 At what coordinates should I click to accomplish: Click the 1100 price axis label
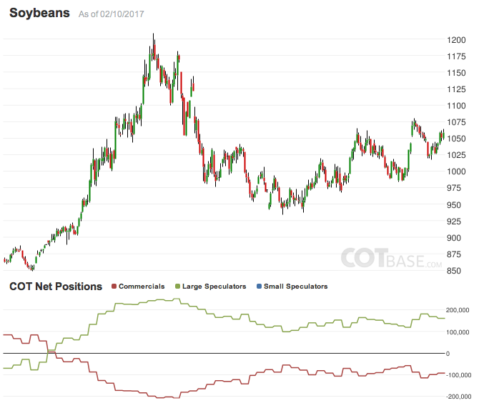(x=456, y=106)
